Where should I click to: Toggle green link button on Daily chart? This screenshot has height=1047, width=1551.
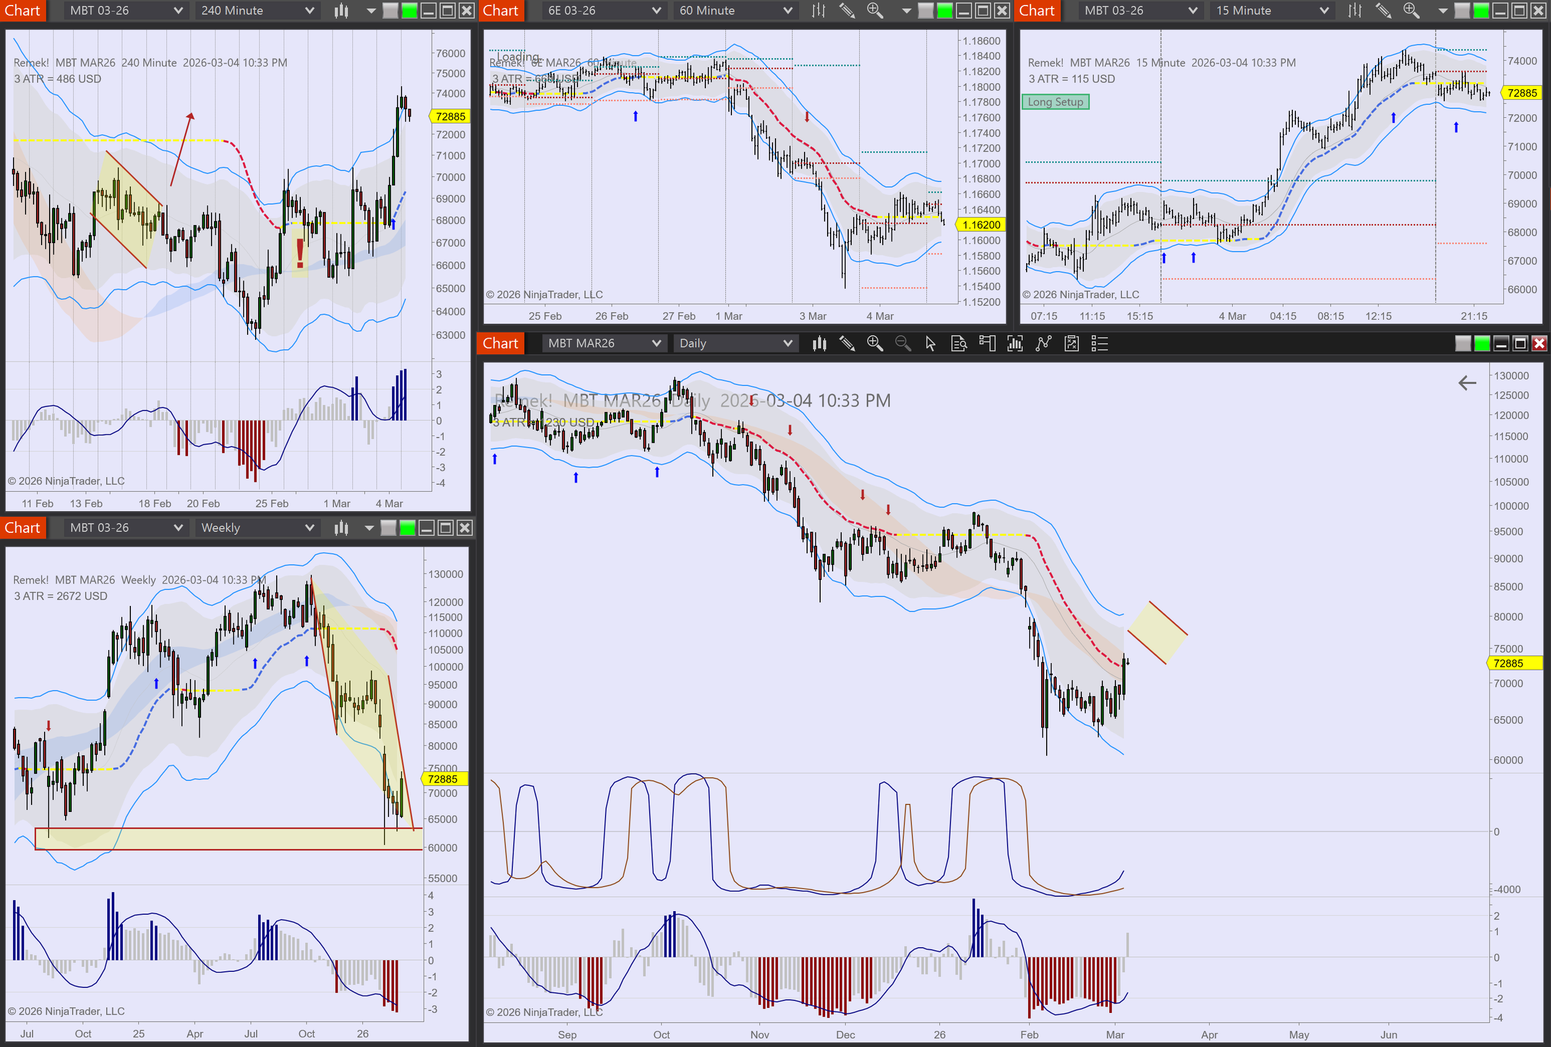coord(1482,344)
